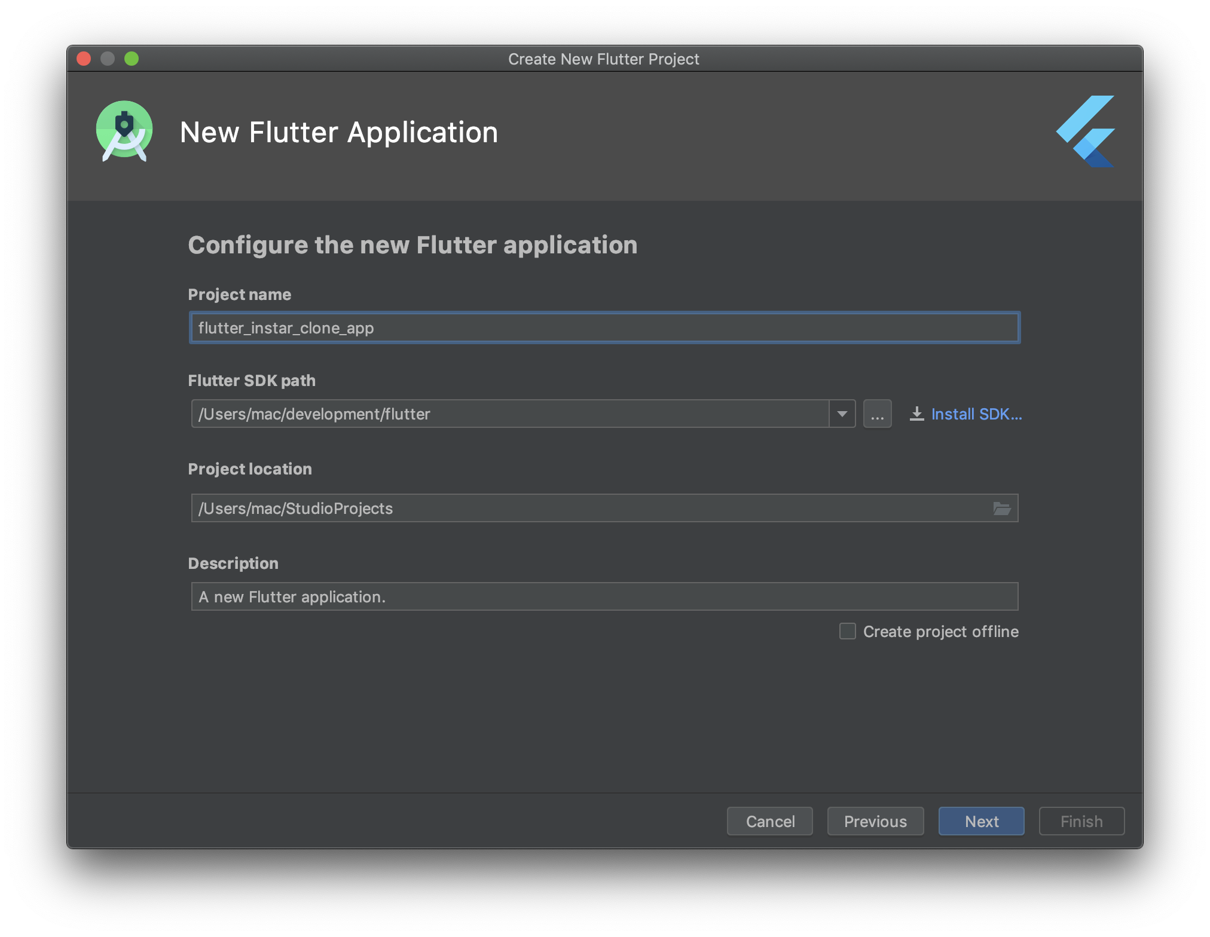Click the Description text field
The width and height of the screenshot is (1210, 937).
[x=604, y=596]
